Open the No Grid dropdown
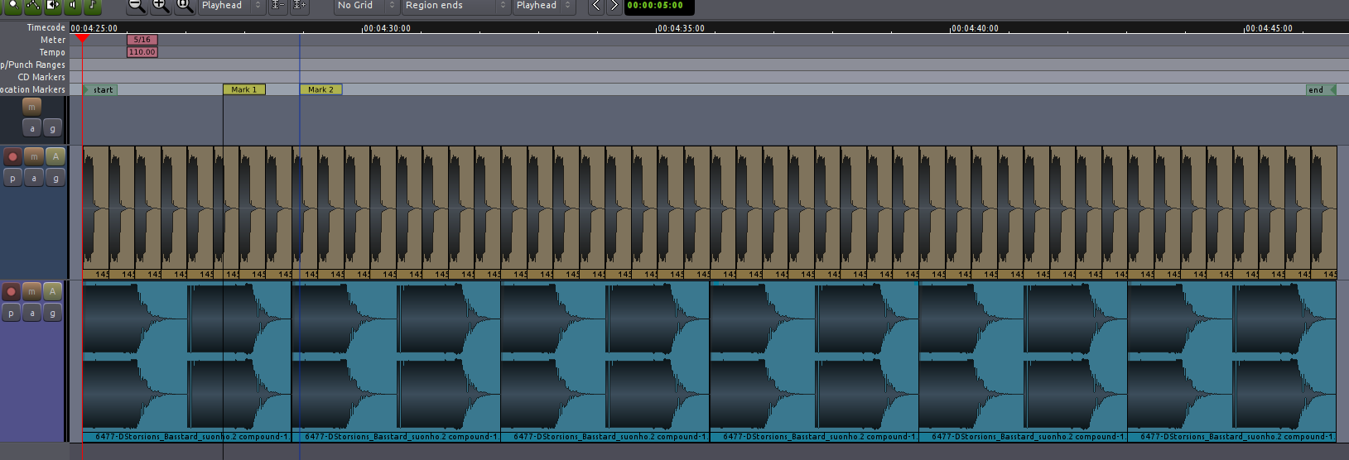 pyautogui.click(x=366, y=6)
